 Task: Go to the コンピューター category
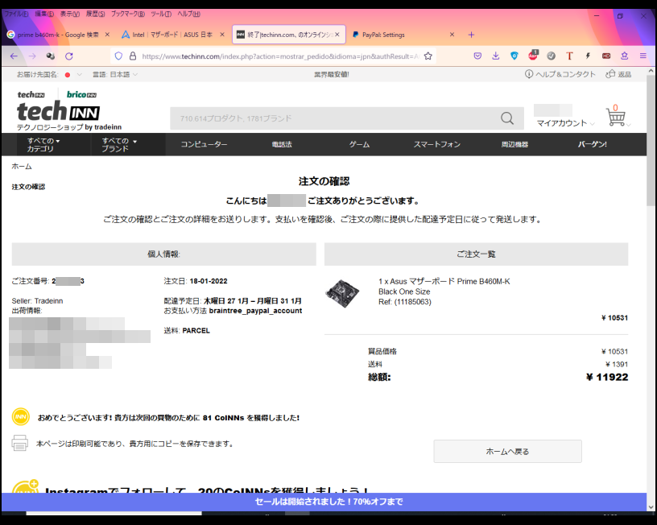pyautogui.click(x=204, y=145)
